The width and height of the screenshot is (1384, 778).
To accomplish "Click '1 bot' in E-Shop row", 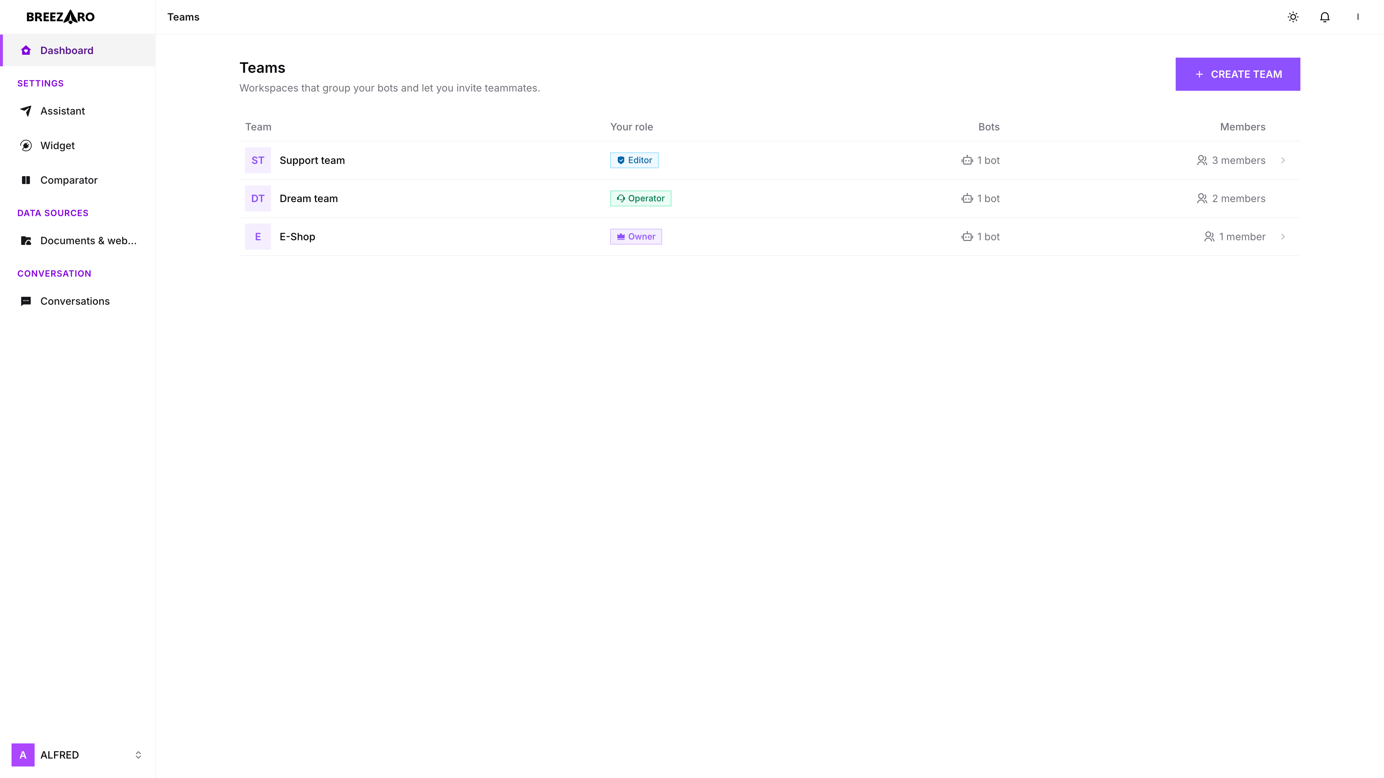I will click(988, 237).
